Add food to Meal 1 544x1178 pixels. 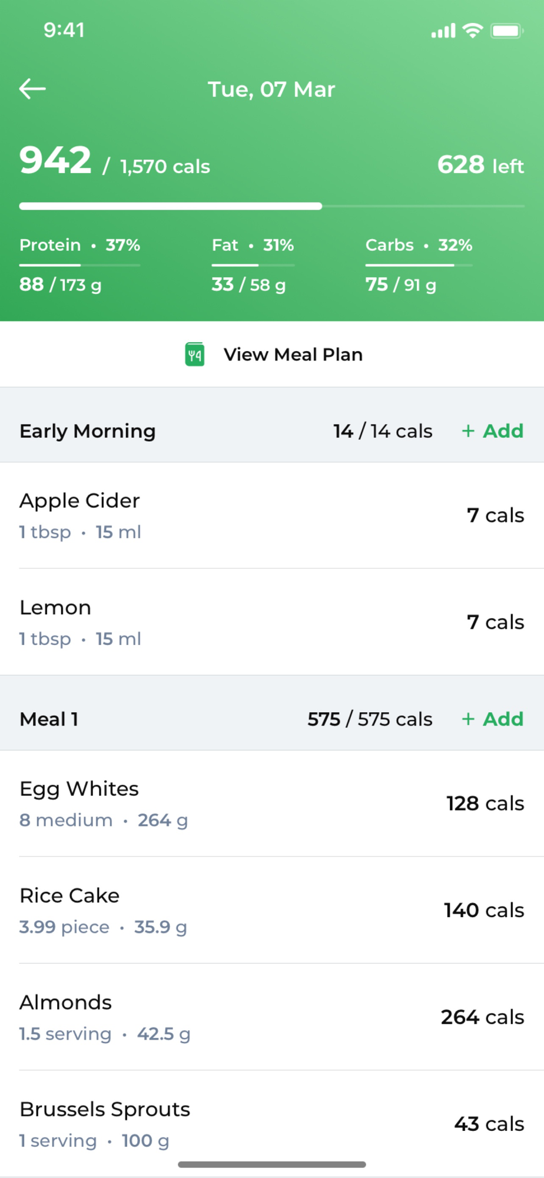click(493, 719)
